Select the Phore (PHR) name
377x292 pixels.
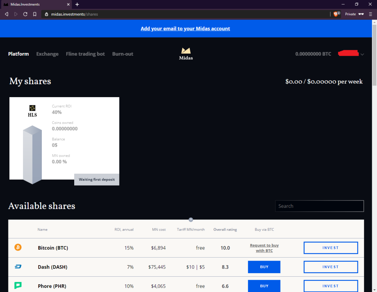(x=52, y=286)
